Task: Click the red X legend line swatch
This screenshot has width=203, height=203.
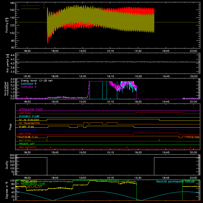Action: (x=30, y=5)
